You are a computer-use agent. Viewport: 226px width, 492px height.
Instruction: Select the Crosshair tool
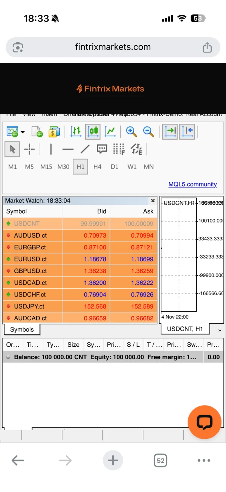click(x=29, y=149)
